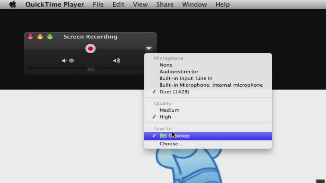Click the high volume speaker icon
Image resolution: width=326 pixels, height=183 pixels.
point(117,61)
